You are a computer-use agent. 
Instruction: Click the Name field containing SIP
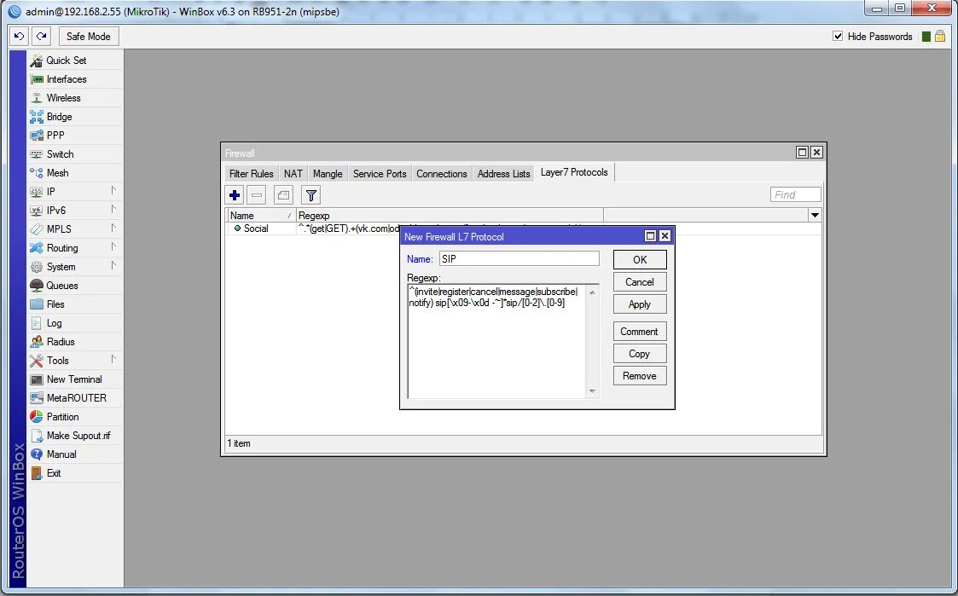pyautogui.click(x=519, y=259)
